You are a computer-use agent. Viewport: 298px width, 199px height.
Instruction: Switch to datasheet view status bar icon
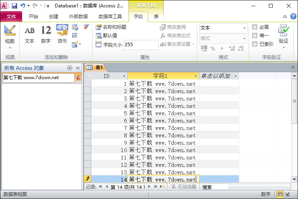coord(280,194)
